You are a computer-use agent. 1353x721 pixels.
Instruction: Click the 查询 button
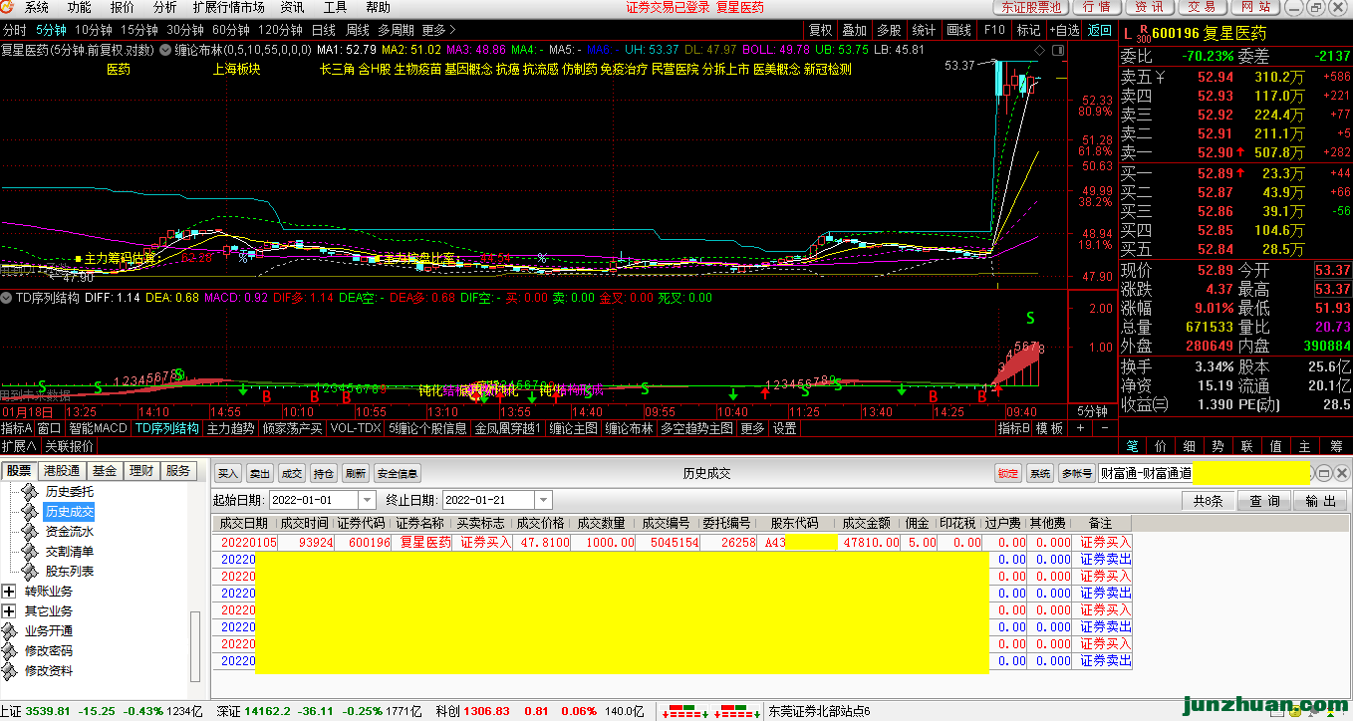[1265, 500]
